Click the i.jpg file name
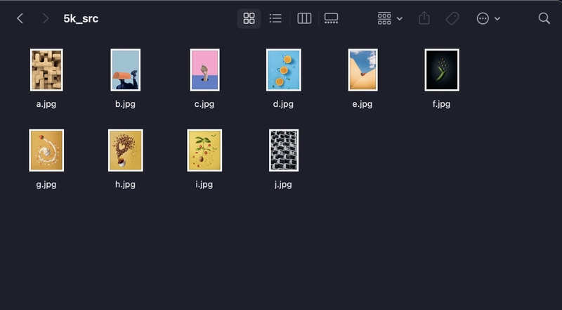Image resolution: width=562 pixels, height=310 pixels. (x=204, y=184)
